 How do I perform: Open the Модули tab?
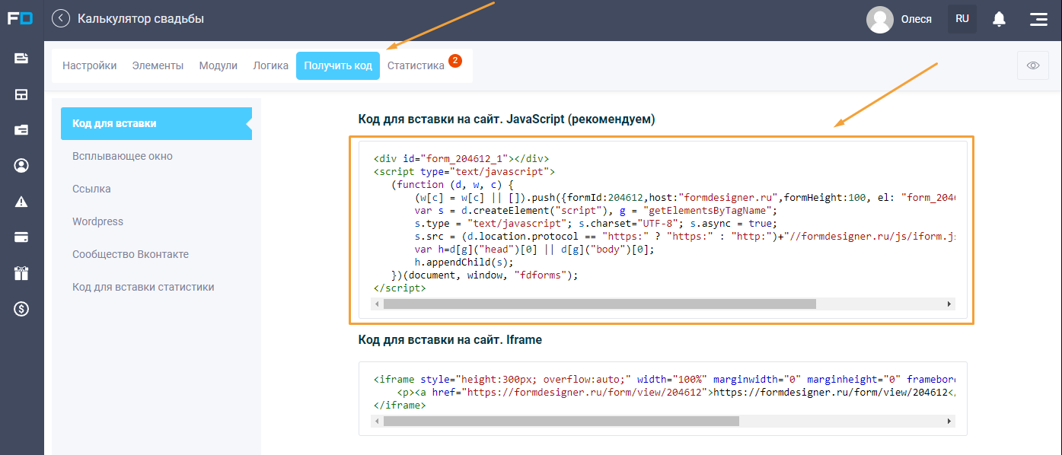point(218,65)
